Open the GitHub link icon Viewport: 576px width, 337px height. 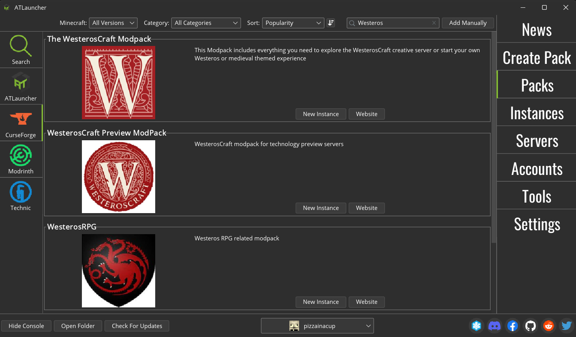point(530,326)
